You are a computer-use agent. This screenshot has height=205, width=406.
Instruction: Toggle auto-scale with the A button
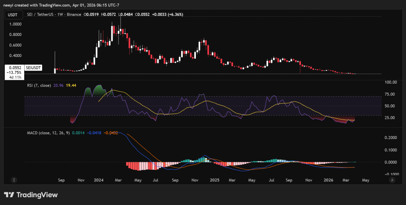[392, 180]
